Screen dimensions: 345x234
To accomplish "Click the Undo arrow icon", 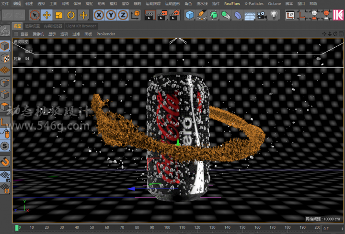I will pyautogui.click(x=7, y=15).
